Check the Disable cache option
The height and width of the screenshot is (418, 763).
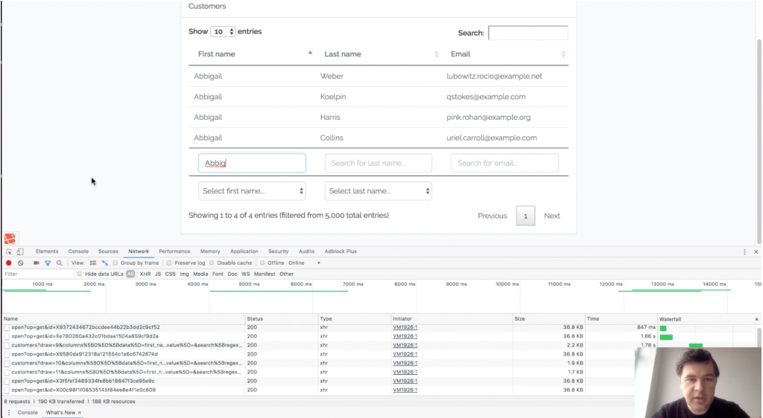tap(212, 263)
